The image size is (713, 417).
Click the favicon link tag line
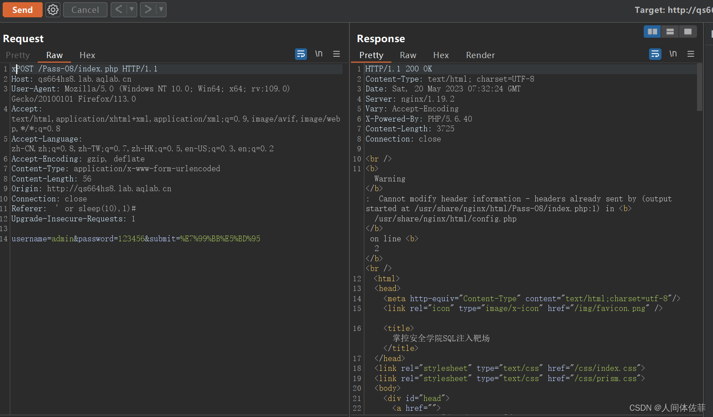(x=523, y=308)
